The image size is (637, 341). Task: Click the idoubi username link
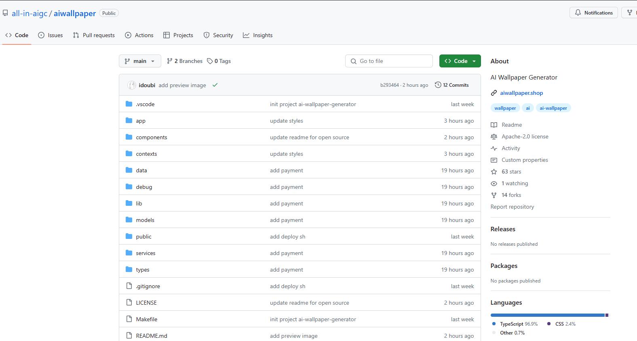tap(147, 85)
